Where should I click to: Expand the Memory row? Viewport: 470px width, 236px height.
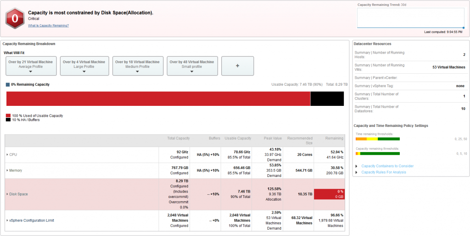tap(7, 170)
